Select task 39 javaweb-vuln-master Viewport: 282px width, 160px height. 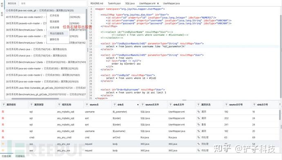click(45, 24)
